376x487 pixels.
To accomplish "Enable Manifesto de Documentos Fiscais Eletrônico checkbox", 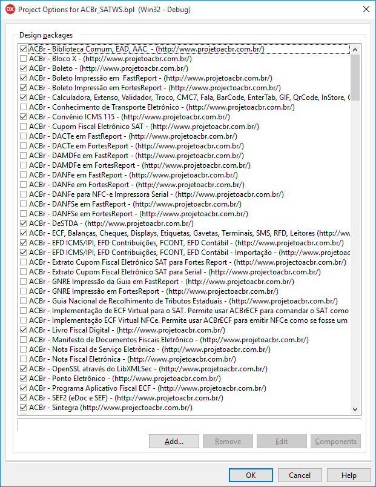I will click(x=23, y=340).
